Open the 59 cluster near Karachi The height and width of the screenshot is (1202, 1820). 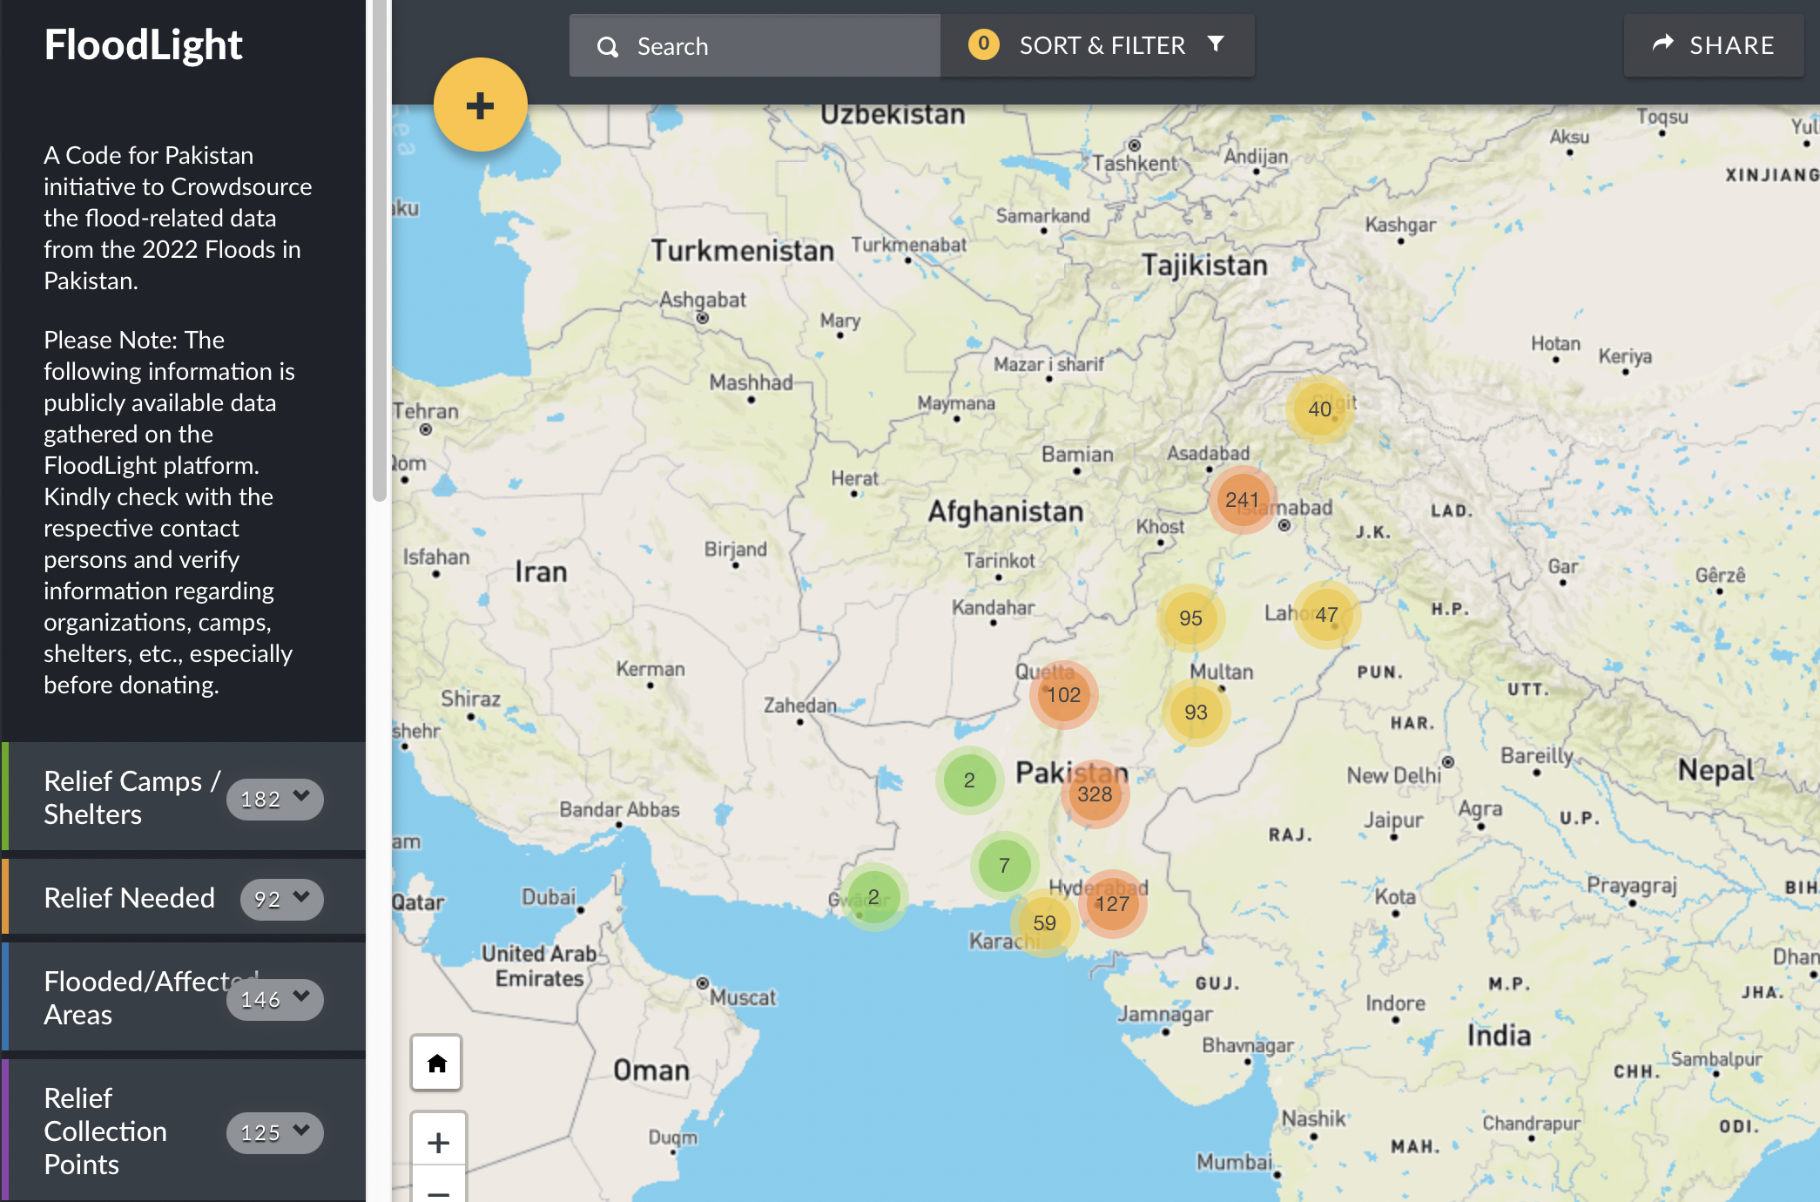click(1044, 923)
